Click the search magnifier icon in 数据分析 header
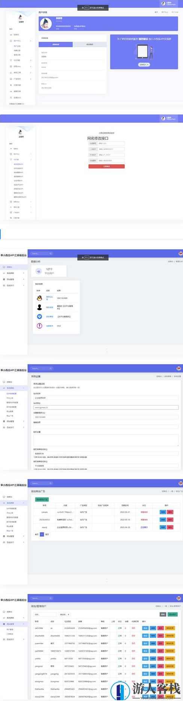Image resolution: width=183 pixels, height=701 pixels. [51, 253]
